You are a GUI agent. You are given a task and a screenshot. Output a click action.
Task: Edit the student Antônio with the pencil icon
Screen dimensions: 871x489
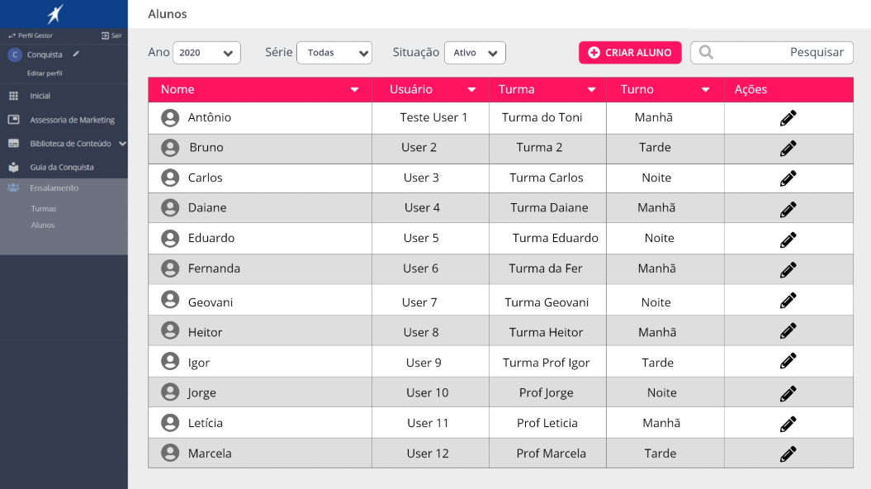click(x=788, y=118)
